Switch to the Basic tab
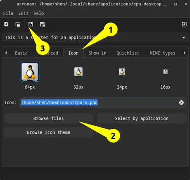The width and height of the screenshot is (190, 180). click(21, 53)
